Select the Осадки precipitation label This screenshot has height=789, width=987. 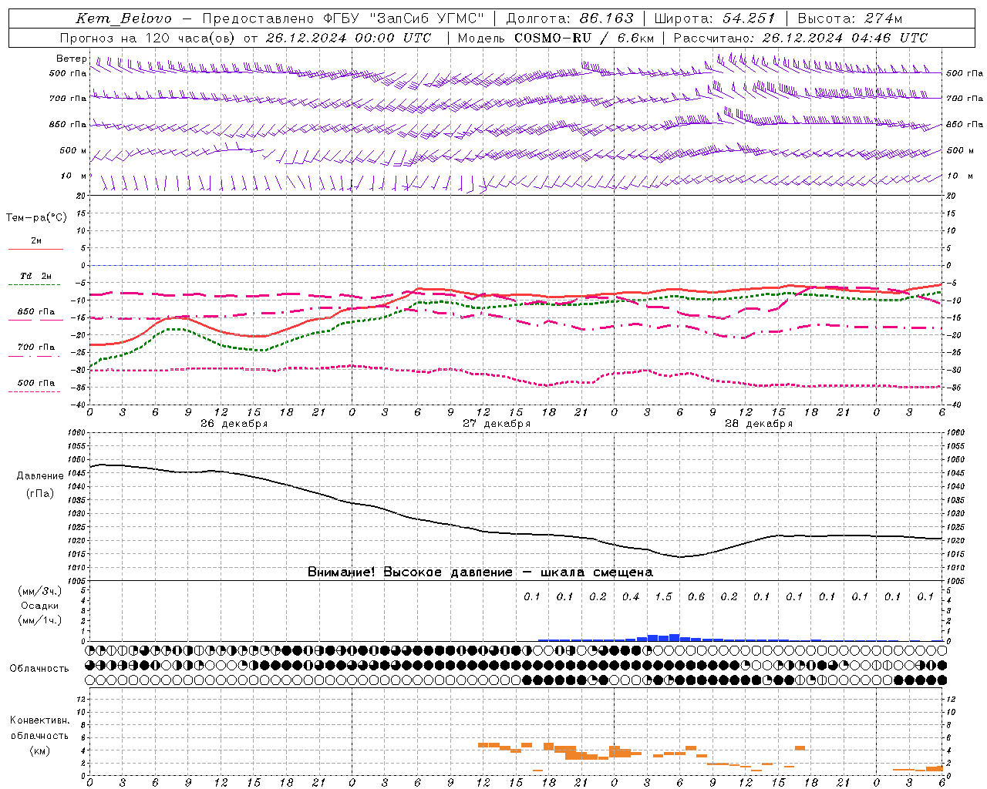40,606
